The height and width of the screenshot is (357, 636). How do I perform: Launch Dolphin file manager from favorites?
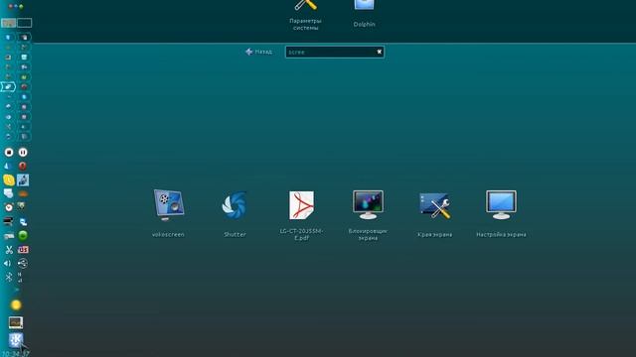point(364,14)
